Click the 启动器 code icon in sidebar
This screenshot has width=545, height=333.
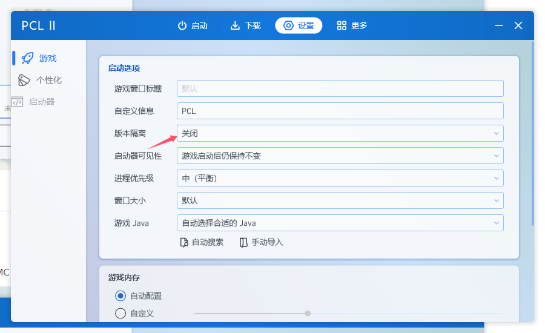[18, 102]
